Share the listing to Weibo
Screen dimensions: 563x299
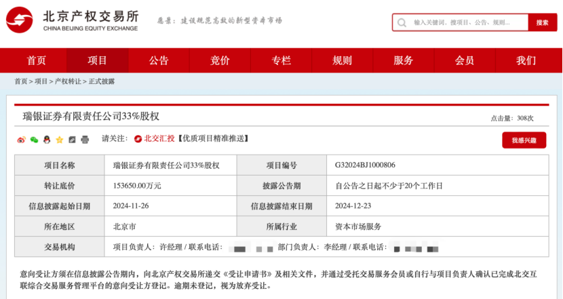(21, 139)
